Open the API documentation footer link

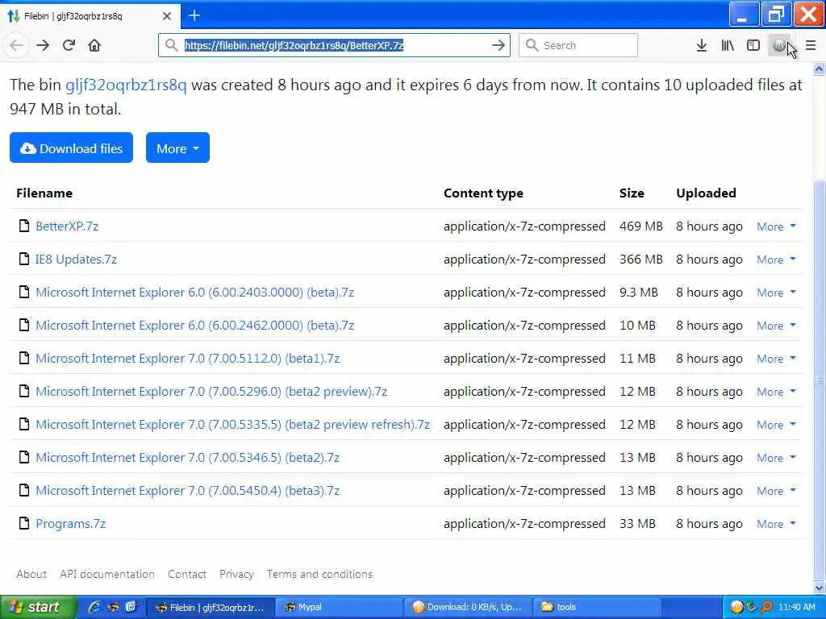107,574
